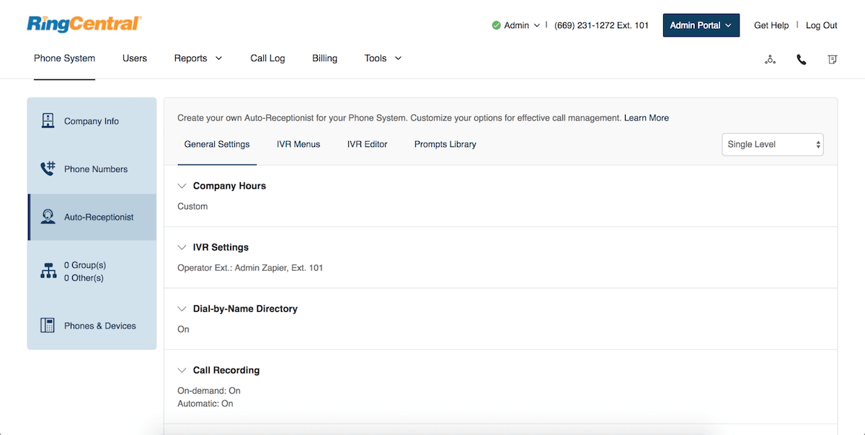Click the Phones & Devices desk phone icon

pos(48,326)
